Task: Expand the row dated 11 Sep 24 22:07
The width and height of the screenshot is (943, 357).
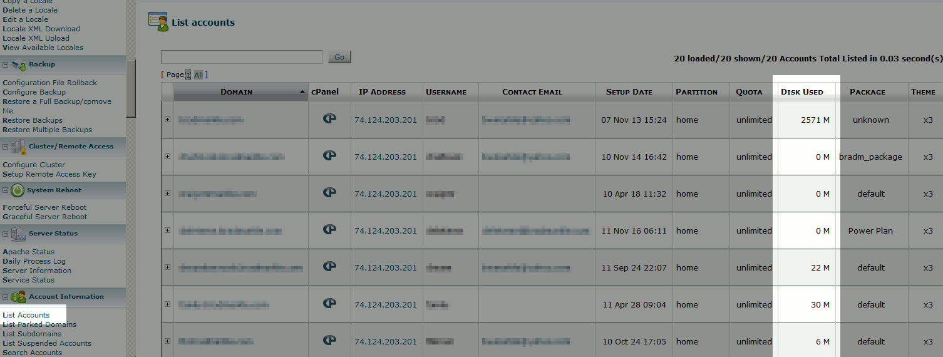Action: (x=167, y=267)
